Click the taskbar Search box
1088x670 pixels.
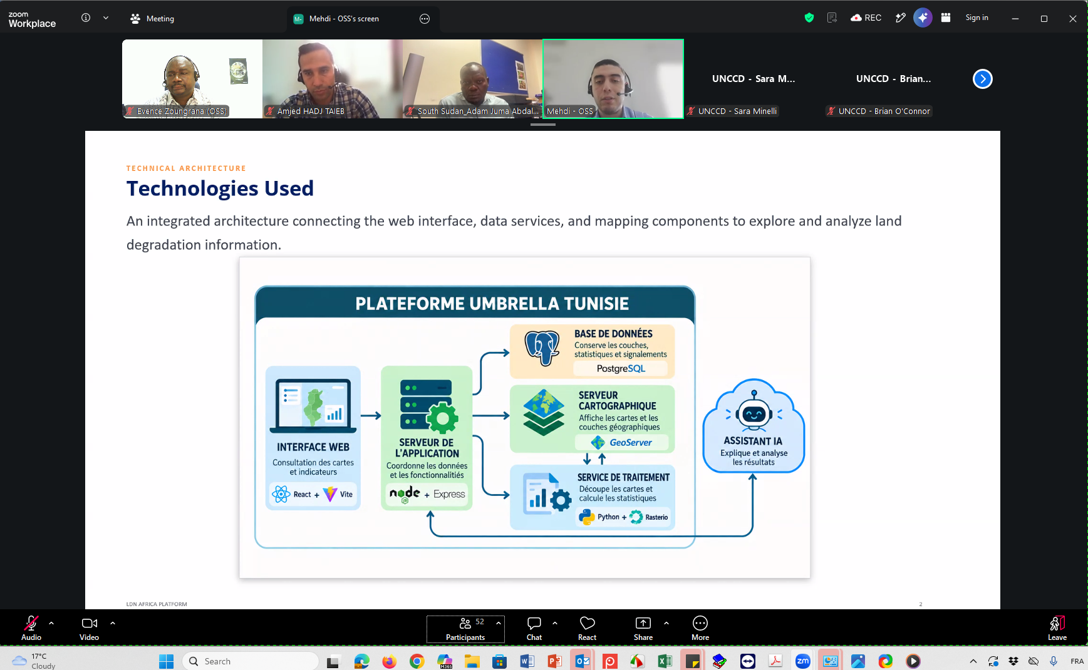coord(251,661)
